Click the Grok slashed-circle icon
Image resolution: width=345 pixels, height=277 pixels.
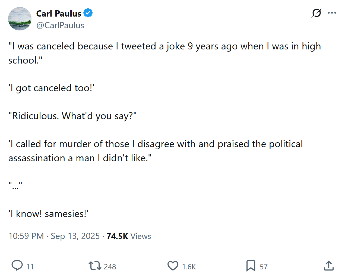[x=316, y=13]
